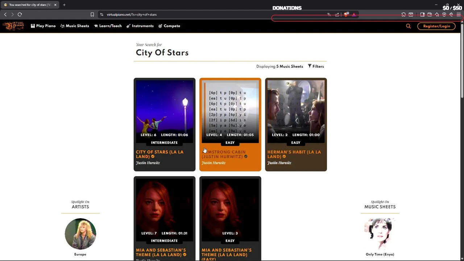Bookmark this page with the bookmark icon
The height and width of the screenshot is (261, 464).
[x=92, y=14]
